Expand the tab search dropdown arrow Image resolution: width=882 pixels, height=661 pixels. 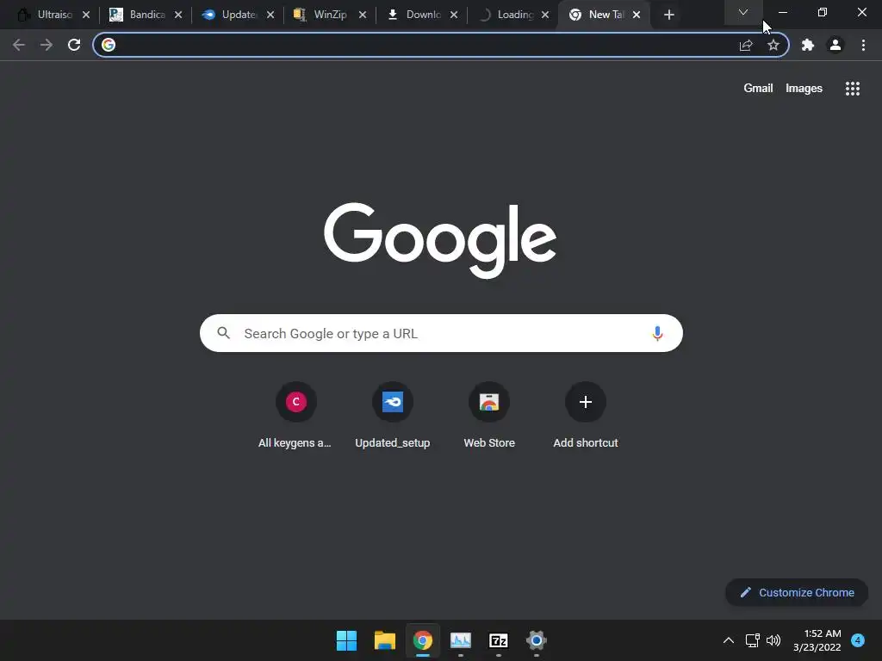point(743,12)
